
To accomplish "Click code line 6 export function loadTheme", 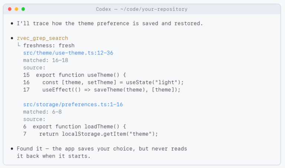I will [x=75, y=127].
